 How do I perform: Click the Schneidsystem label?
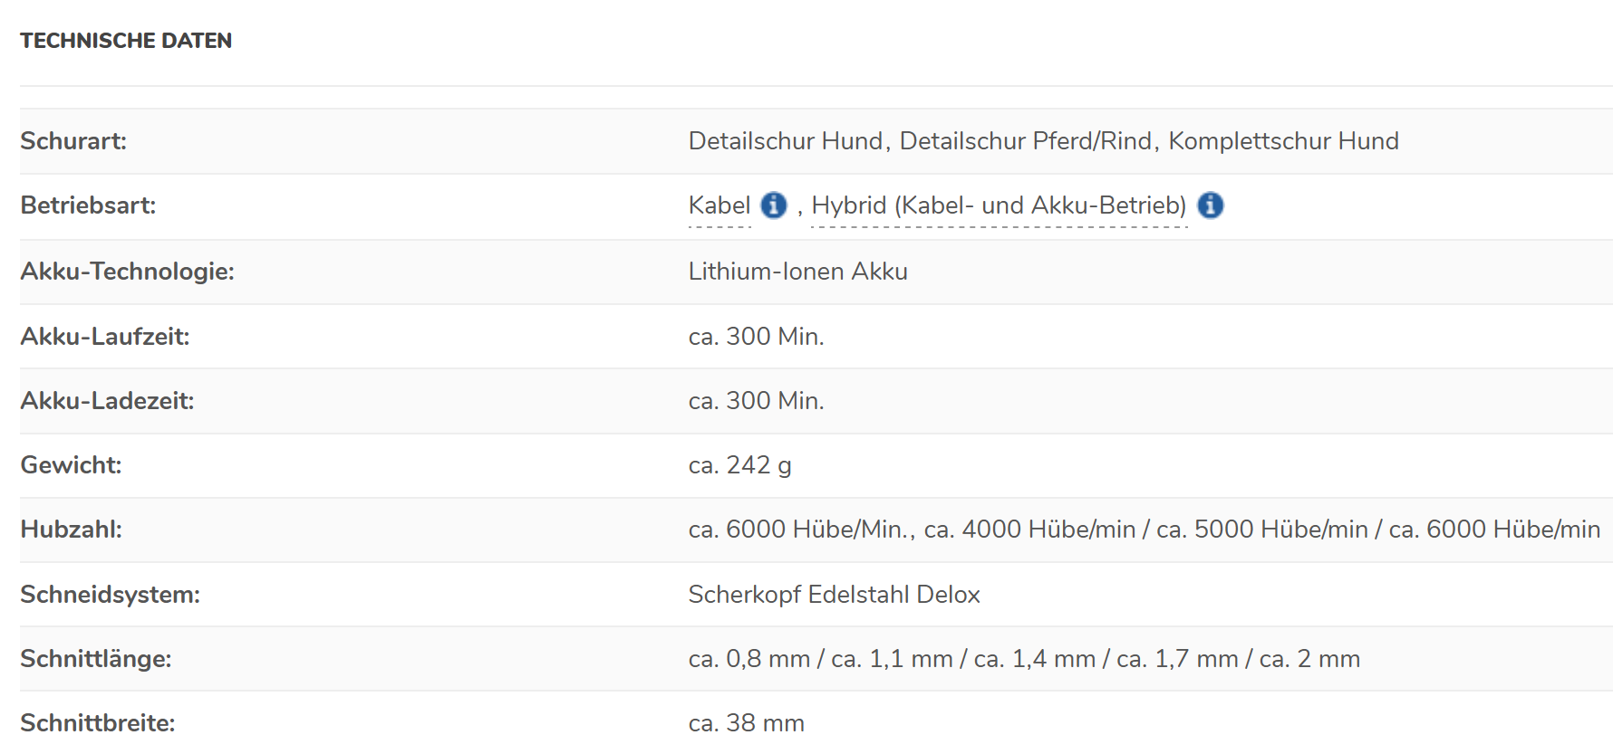(110, 595)
